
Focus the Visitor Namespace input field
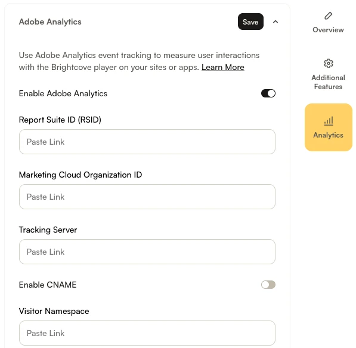(147, 333)
